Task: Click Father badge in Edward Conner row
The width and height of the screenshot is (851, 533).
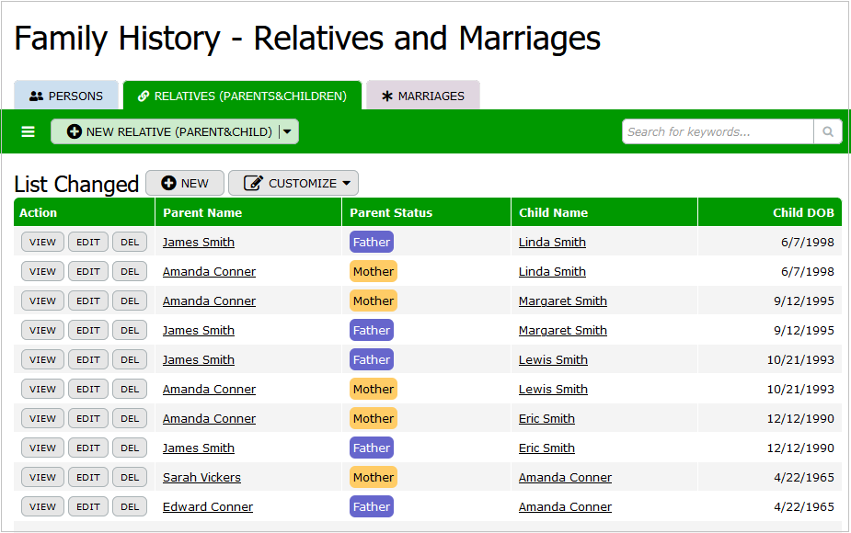Action: (372, 506)
